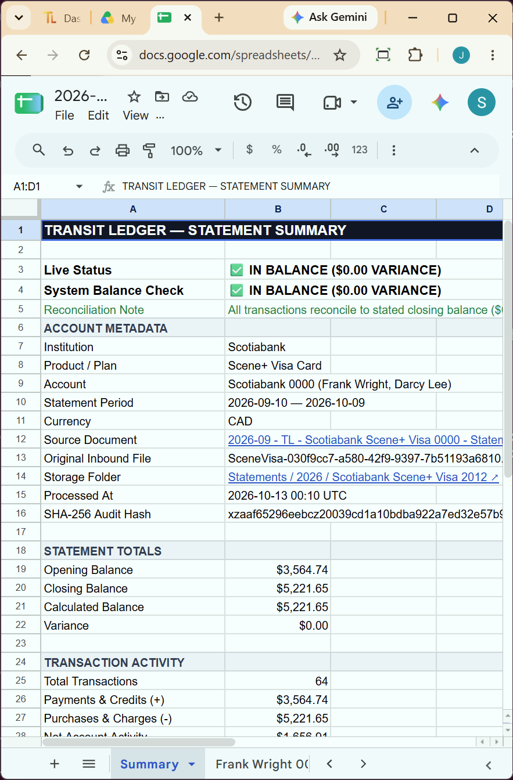Select row 20 header

click(20, 588)
